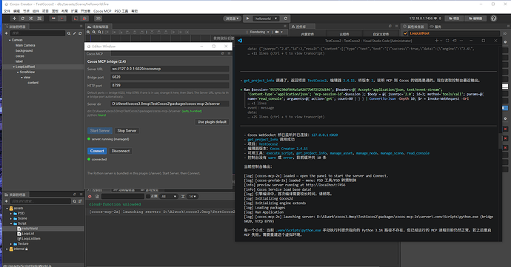This screenshot has height=267, width=511.
Task: Toggle the LoopListRoot node active checkbox
Action: (405, 33)
